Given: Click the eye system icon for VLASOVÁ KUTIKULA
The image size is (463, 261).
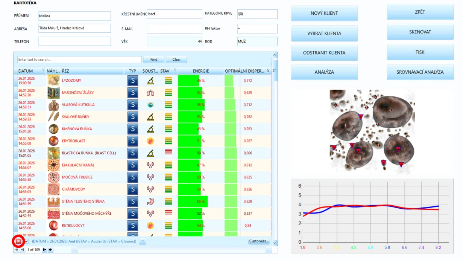Looking at the screenshot, I should point(150,105).
